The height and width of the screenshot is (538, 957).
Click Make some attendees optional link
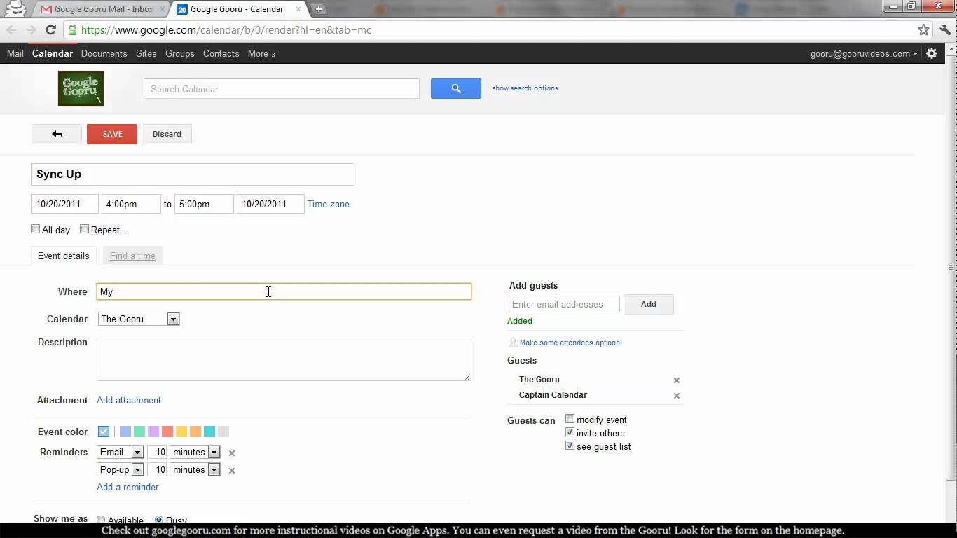(x=571, y=343)
